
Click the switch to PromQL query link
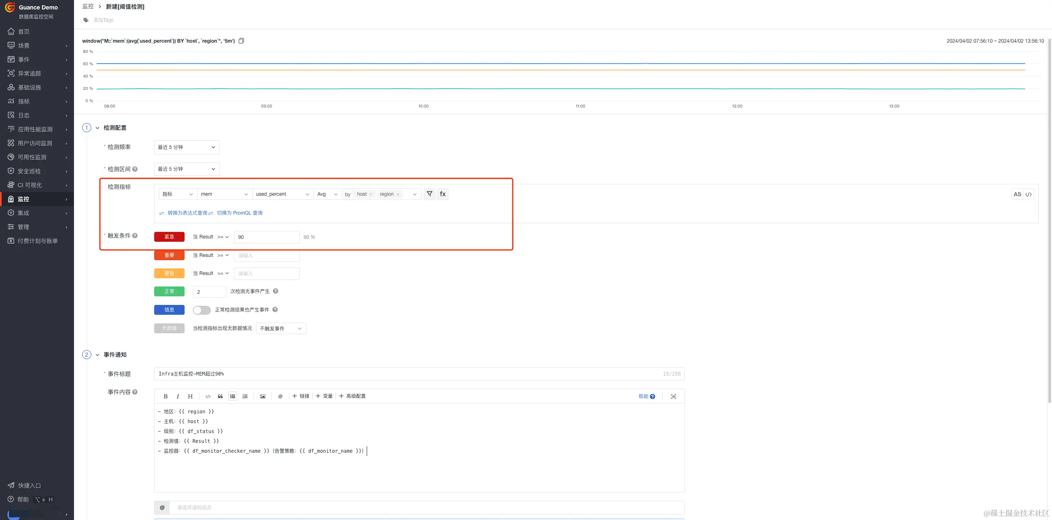coord(239,213)
